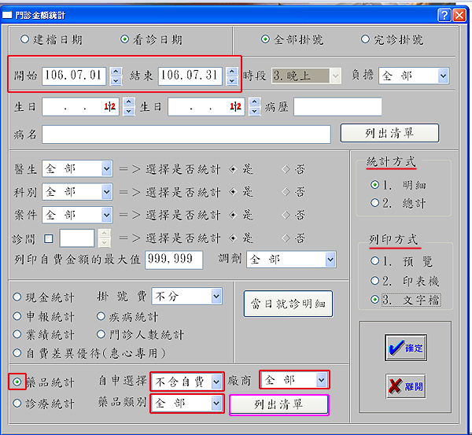472x435 pixels.
Task: Open the 調劑 dropdown
Action: pyautogui.click(x=330, y=260)
